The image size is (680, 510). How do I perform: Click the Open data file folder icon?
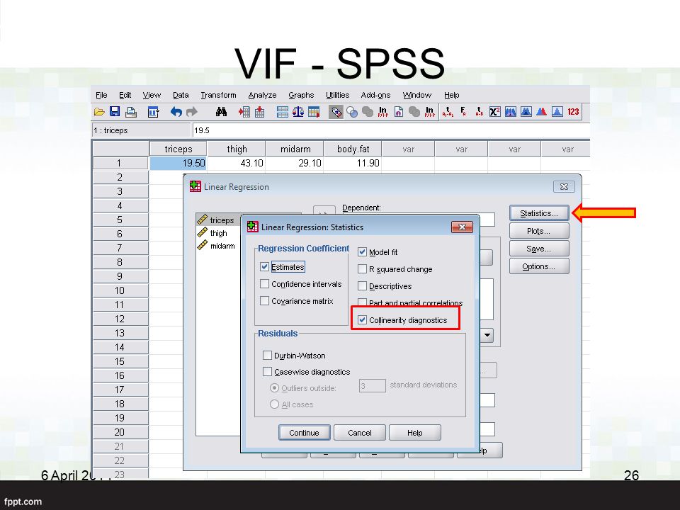point(99,112)
